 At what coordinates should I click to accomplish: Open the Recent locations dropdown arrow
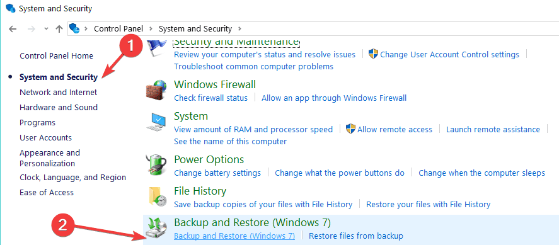pyautogui.click(x=46, y=29)
